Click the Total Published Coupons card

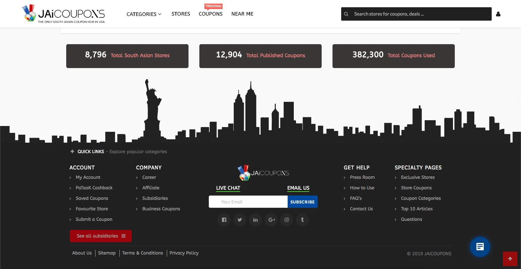coord(260,56)
